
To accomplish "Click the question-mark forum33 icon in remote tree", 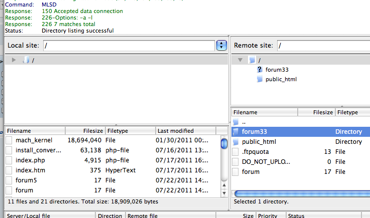I will point(260,70).
